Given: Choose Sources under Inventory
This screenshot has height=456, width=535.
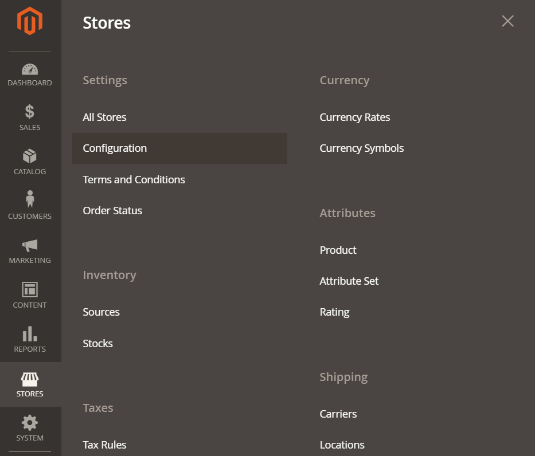Looking at the screenshot, I should tap(101, 312).
